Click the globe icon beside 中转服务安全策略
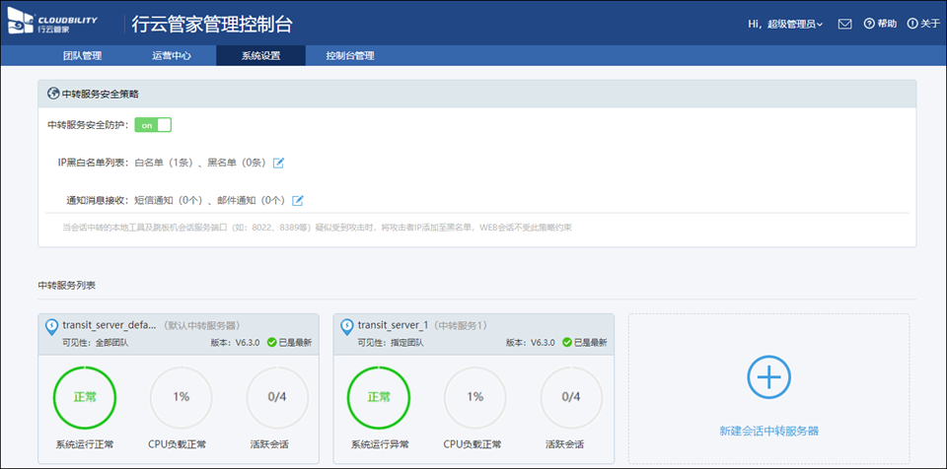This screenshot has width=947, height=469. tap(53, 94)
